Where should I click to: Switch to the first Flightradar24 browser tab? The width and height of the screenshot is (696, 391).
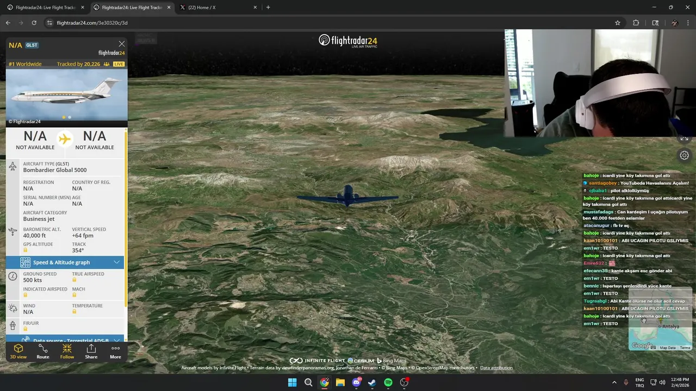[45, 8]
